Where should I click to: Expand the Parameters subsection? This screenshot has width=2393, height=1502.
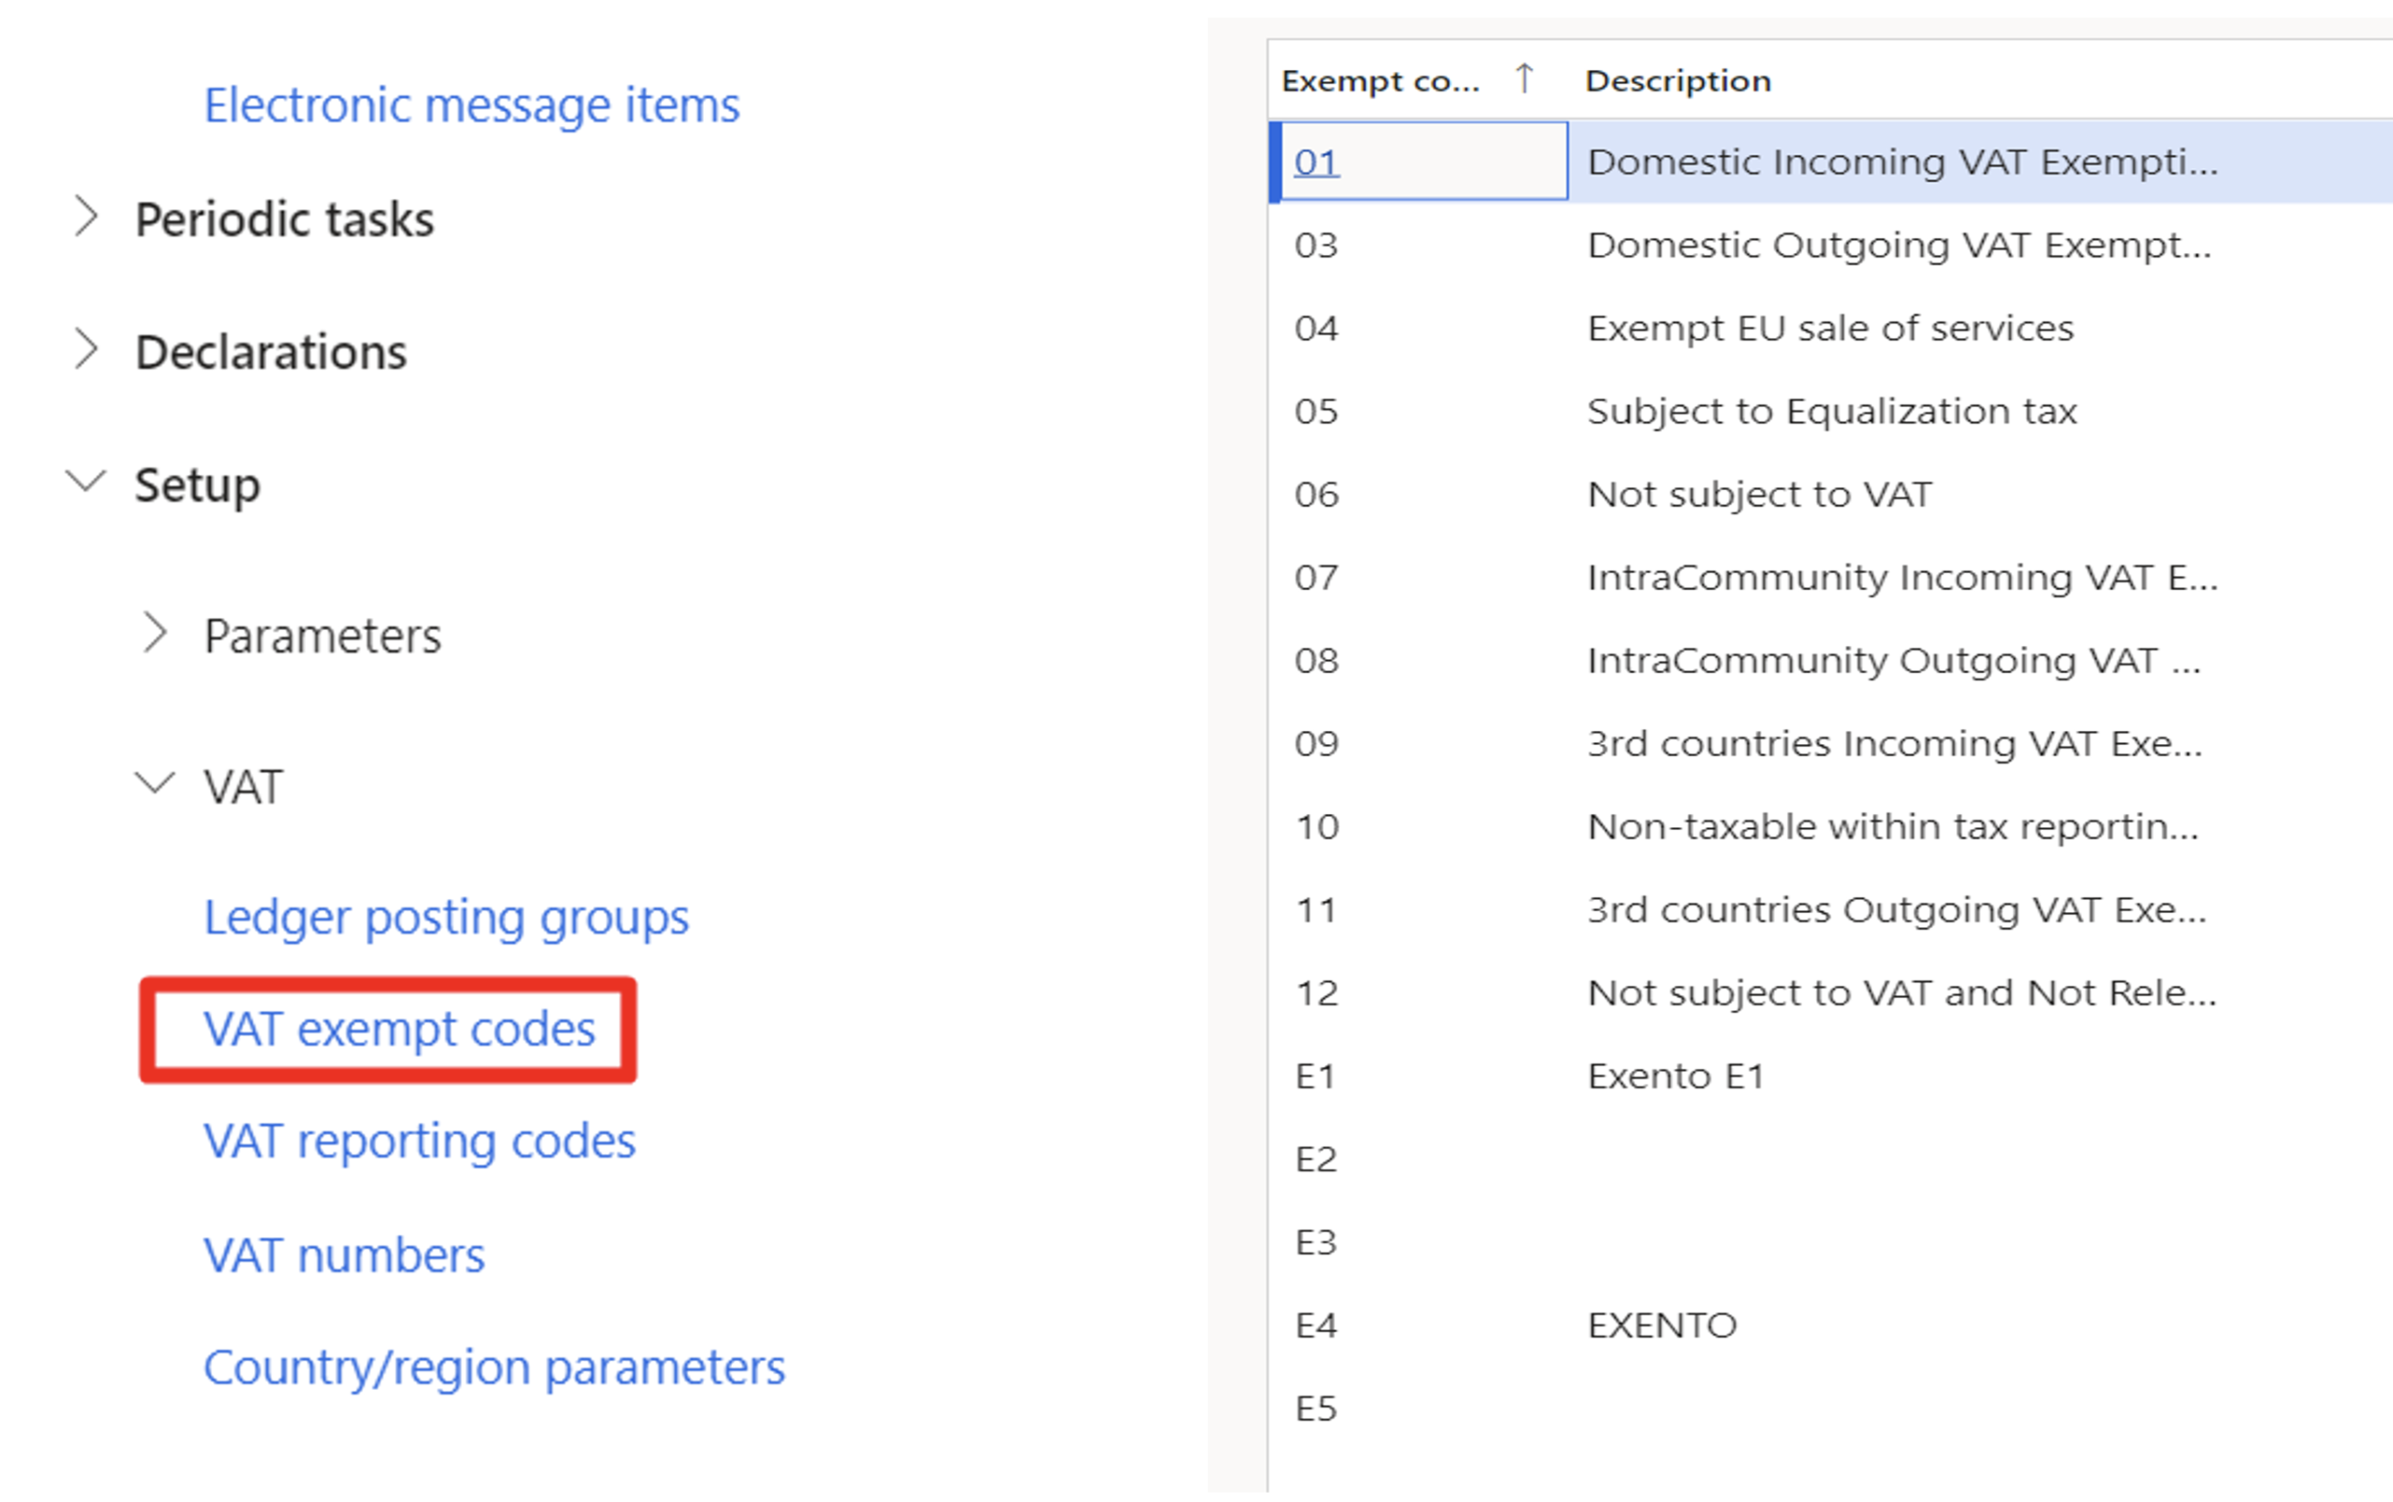(155, 633)
